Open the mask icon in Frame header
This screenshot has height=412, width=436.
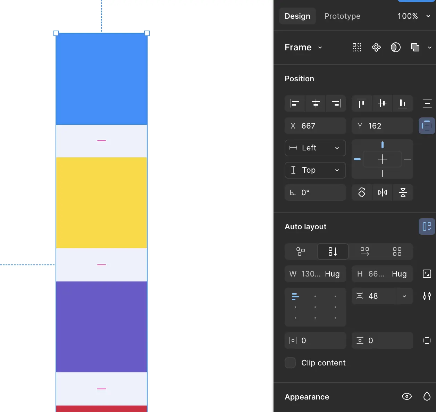pos(396,47)
